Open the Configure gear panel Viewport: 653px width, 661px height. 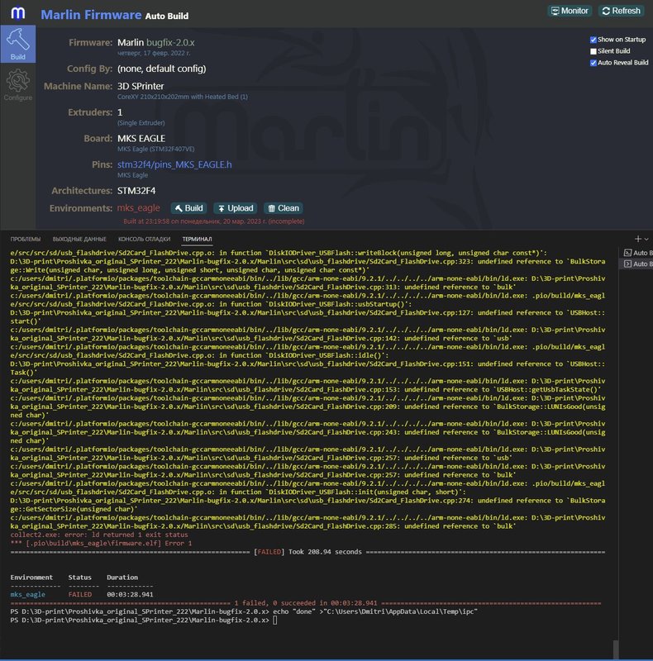tap(17, 86)
